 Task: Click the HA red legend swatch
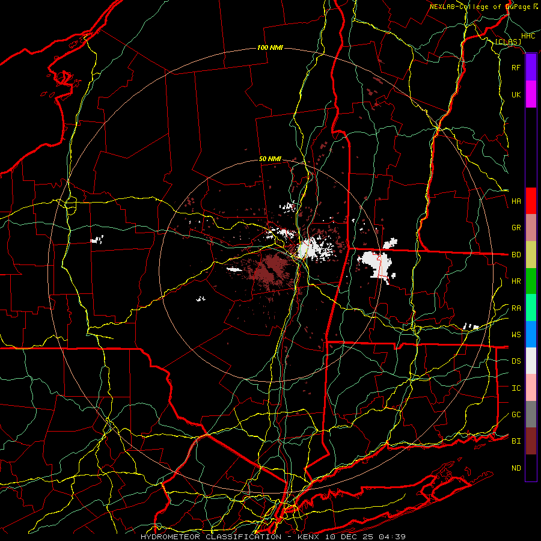(x=531, y=201)
